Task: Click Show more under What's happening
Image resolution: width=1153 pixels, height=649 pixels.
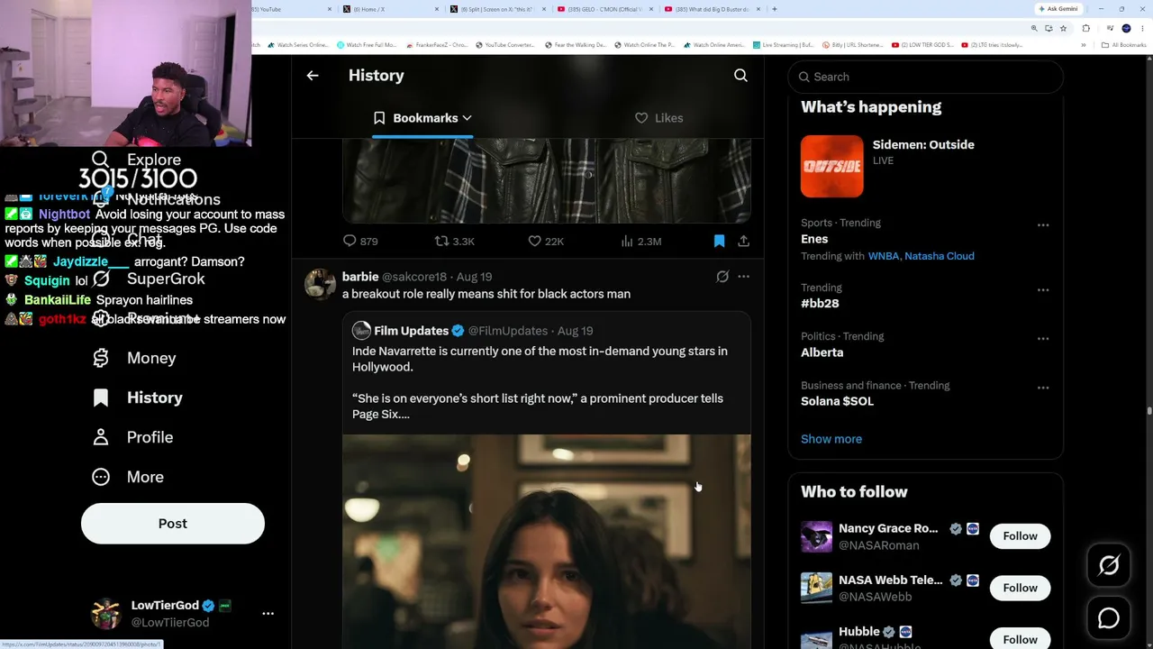Action: (831, 439)
